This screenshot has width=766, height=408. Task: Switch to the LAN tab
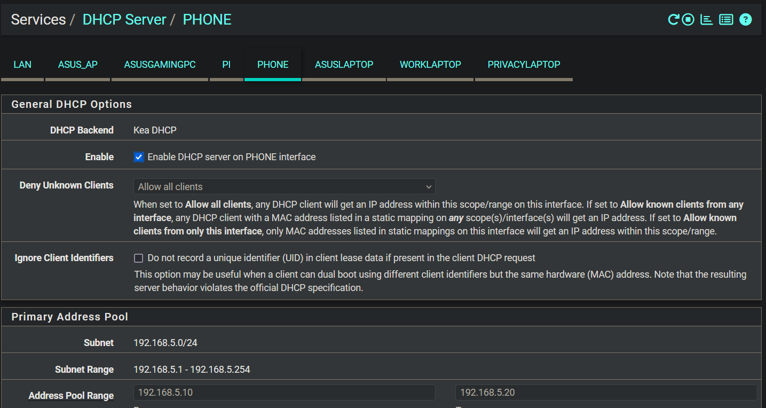point(22,65)
